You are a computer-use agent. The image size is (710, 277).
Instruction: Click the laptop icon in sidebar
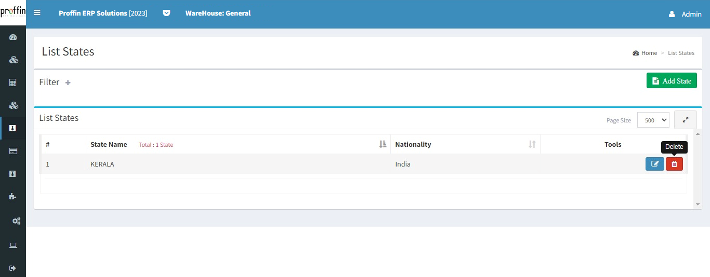14,245
